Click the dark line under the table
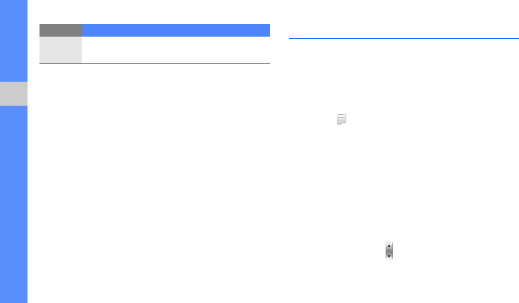Screen dimensions: 519x303 [x=154, y=64]
